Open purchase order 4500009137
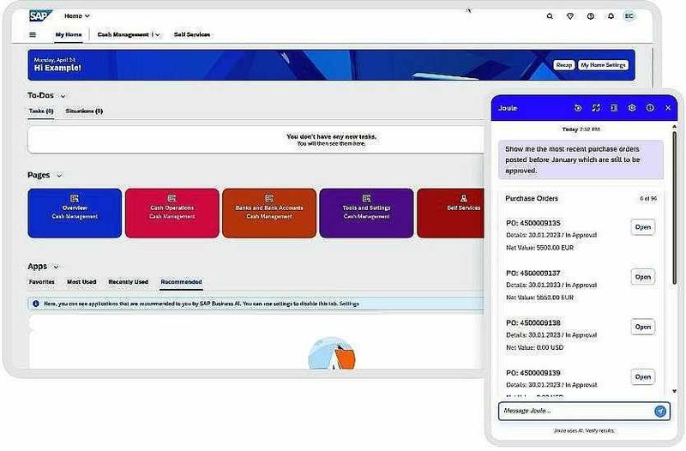Image resolution: width=686 pixels, height=451 pixels. (x=642, y=277)
